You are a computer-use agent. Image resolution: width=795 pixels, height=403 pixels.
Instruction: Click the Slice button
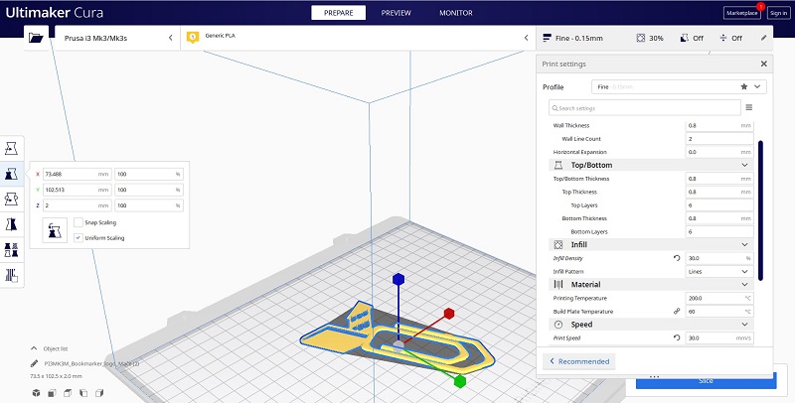[x=706, y=380]
